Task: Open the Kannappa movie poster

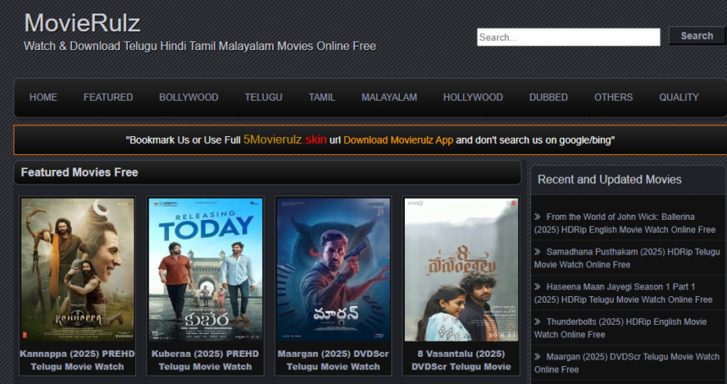Action: [x=78, y=270]
